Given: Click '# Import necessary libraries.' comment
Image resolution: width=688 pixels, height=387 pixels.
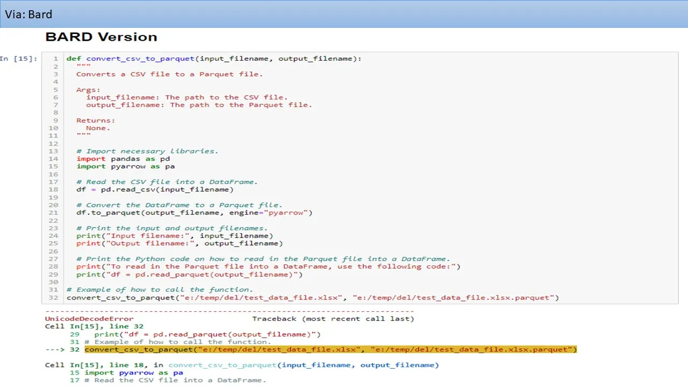Looking at the screenshot, I should click(147, 151).
